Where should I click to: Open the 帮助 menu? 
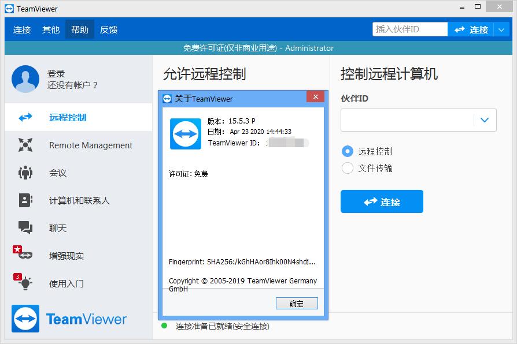80,29
